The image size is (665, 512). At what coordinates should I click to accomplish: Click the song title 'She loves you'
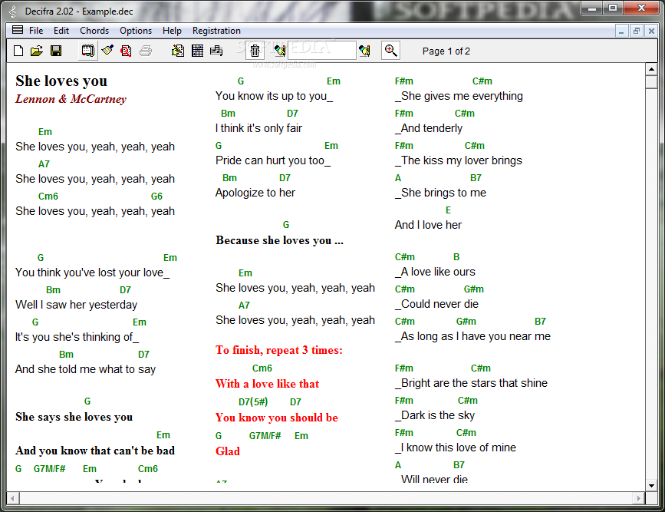coord(61,81)
